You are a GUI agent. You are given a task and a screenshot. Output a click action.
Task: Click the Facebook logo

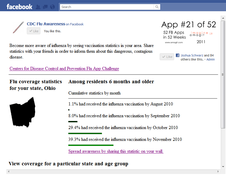click(20, 7)
